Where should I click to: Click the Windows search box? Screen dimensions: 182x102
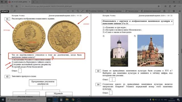(x=26, y=99)
